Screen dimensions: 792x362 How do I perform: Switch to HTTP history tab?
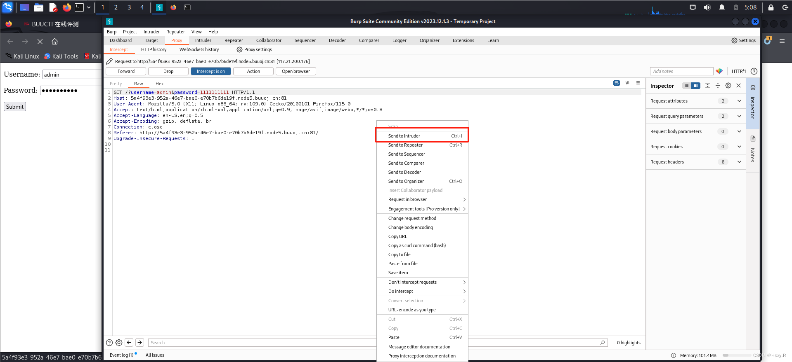click(x=154, y=49)
